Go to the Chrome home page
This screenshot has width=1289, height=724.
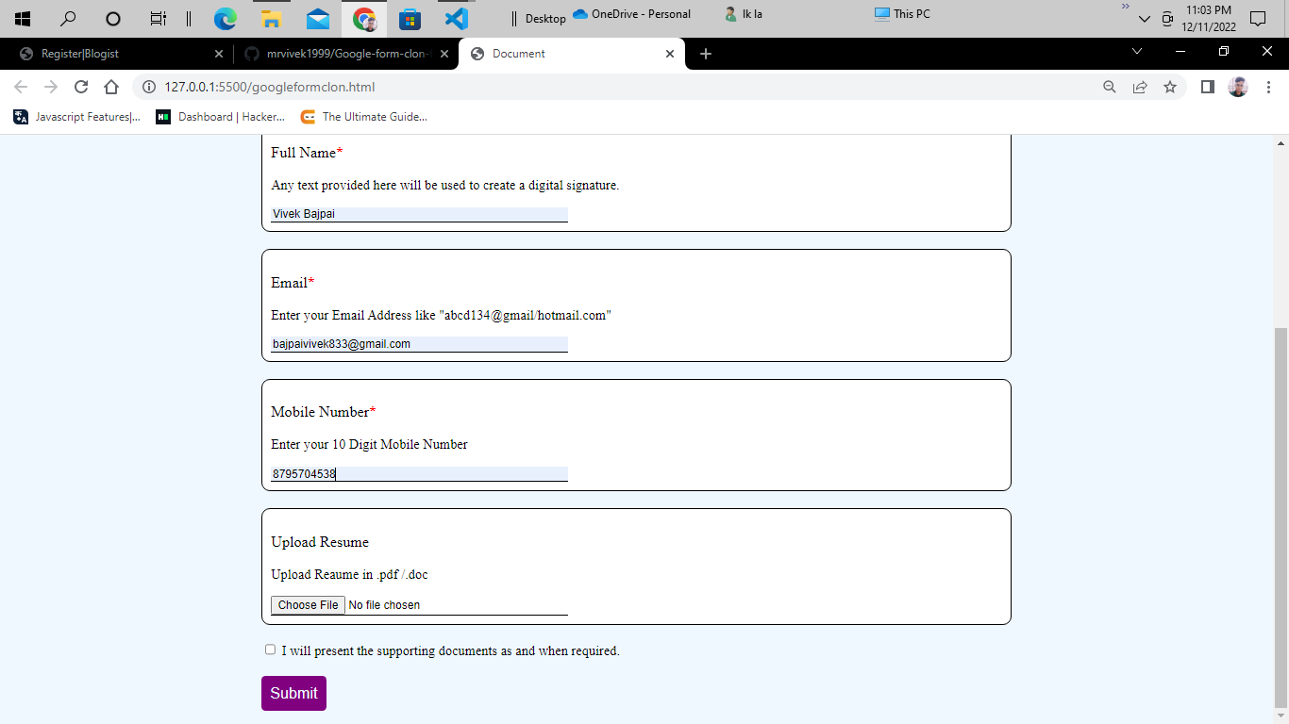(111, 87)
